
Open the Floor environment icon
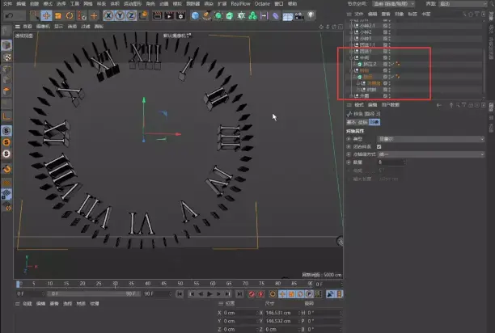click(287, 16)
